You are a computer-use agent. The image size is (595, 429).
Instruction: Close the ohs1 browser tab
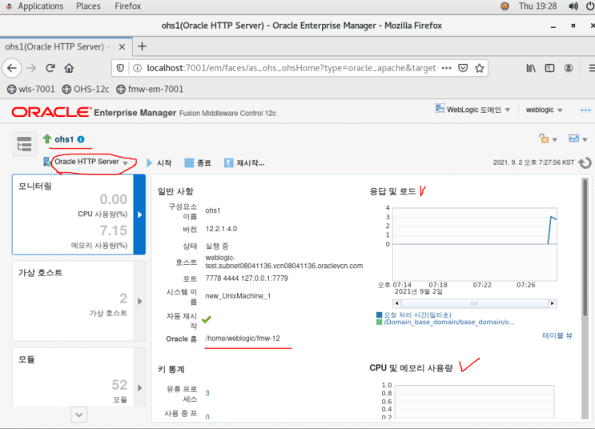pos(122,46)
